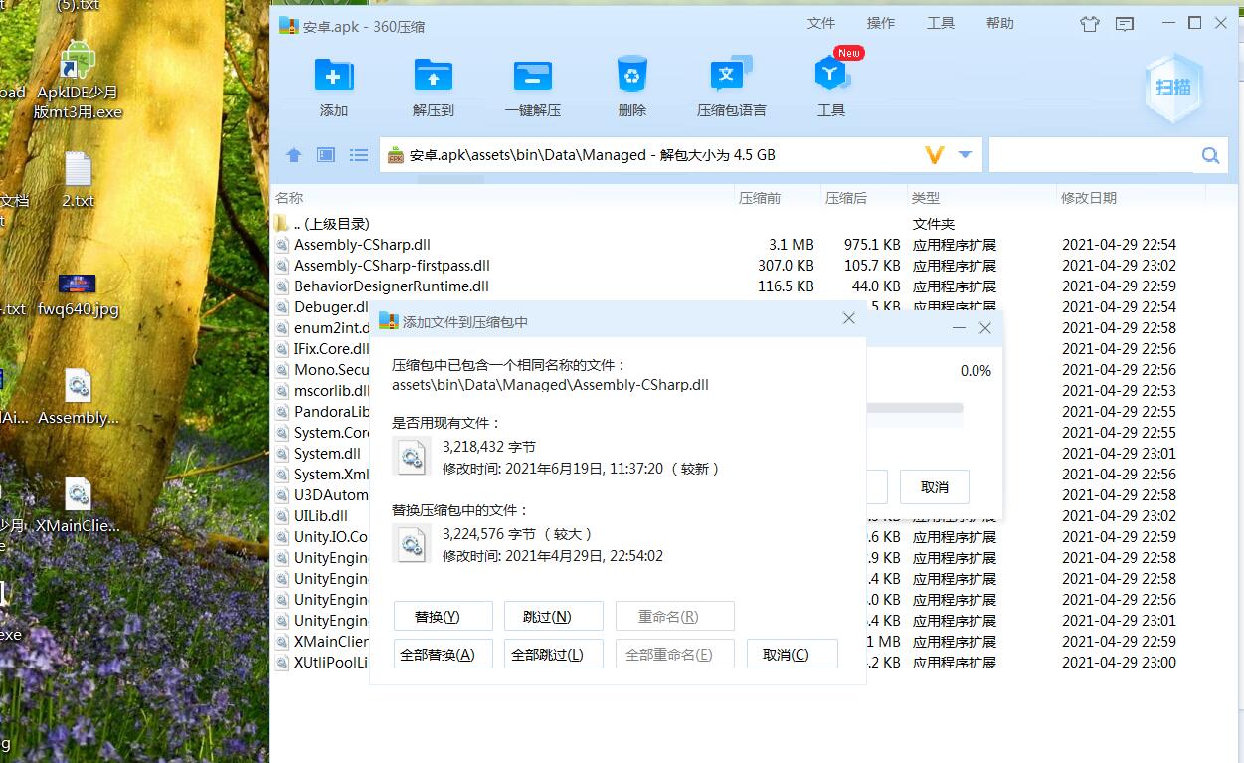Viewport: 1244px width, 763px height.
Task: Click the yellow V icon in the address bar
Action: (934, 155)
